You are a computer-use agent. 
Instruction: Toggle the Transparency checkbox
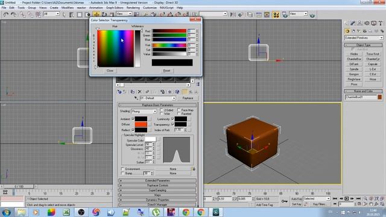click(172, 124)
